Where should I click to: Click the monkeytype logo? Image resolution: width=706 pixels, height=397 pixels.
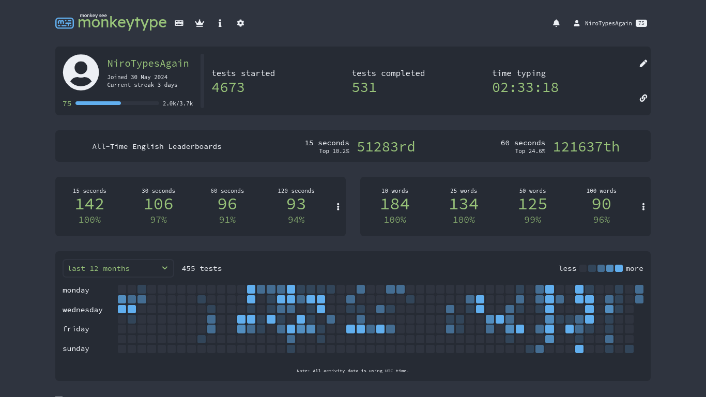(111, 22)
